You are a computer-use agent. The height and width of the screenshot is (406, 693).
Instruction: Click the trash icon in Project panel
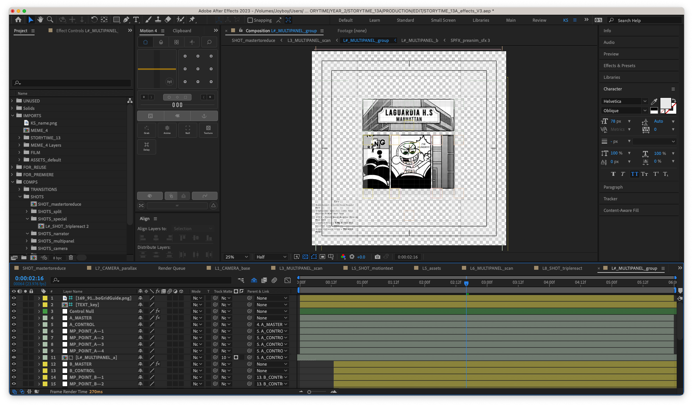tap(71, 258)
